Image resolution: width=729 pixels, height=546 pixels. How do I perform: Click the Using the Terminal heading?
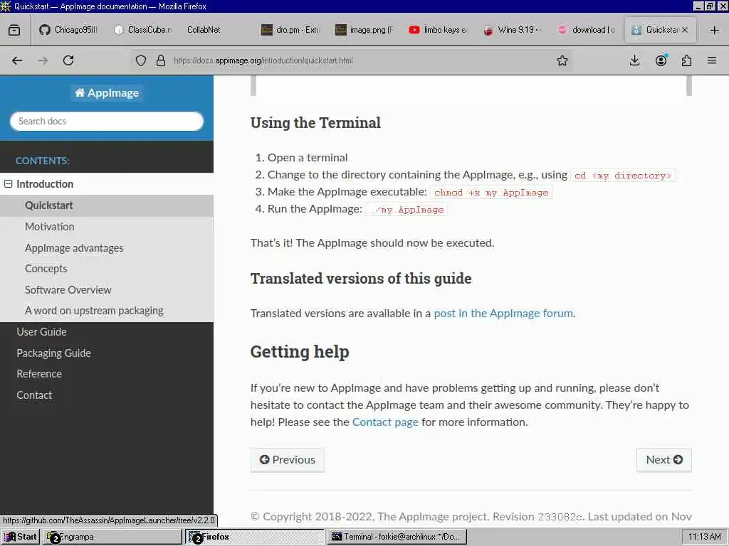pos(315,123)
